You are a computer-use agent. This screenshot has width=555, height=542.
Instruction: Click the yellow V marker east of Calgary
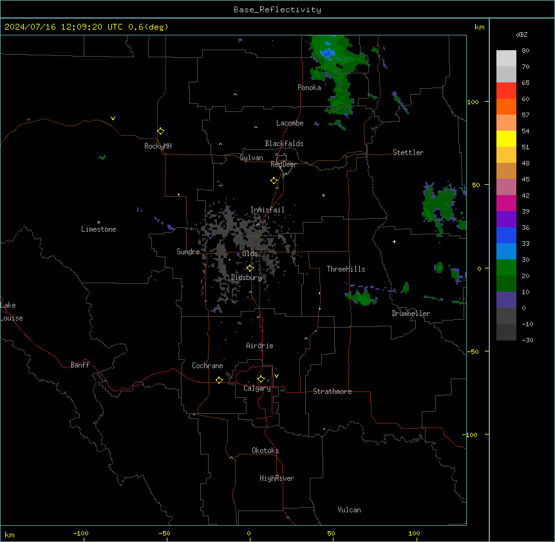(x=276, y=376)
